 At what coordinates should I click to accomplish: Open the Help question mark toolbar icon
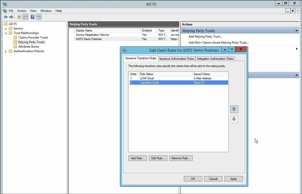[x=33, y=17]
